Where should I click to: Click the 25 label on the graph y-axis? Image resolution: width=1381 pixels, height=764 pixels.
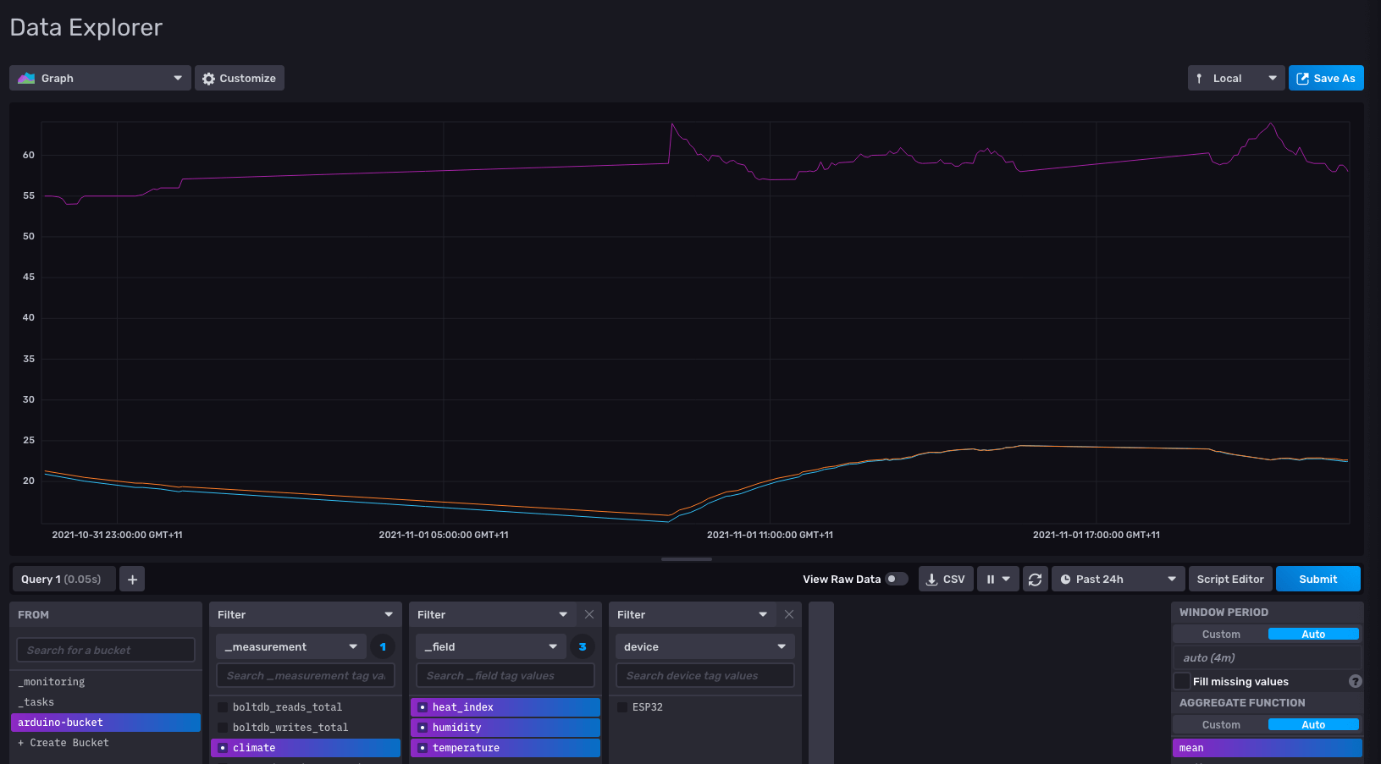(x=29, y=440)
